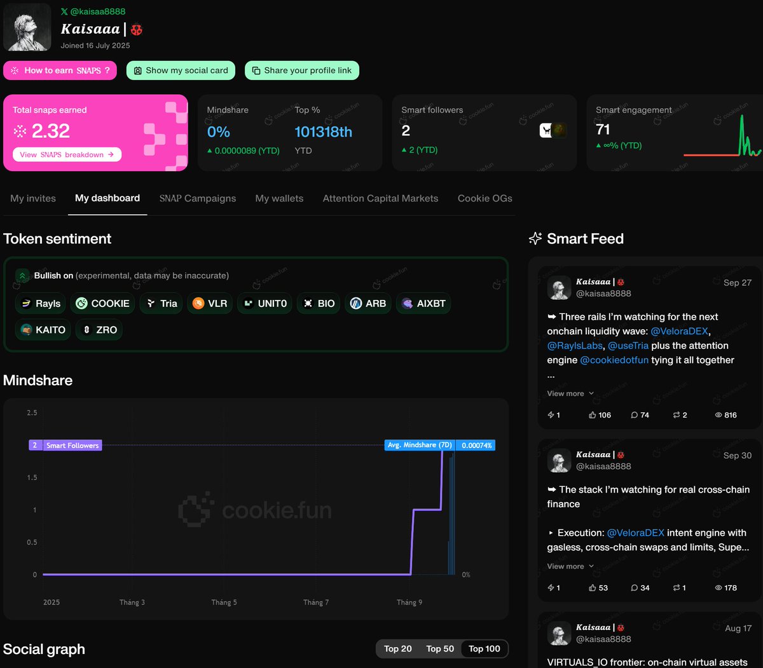
Task: Like the Sep 30 post (53 likes)
Action: pyautogui.click(x=598, y=588)
